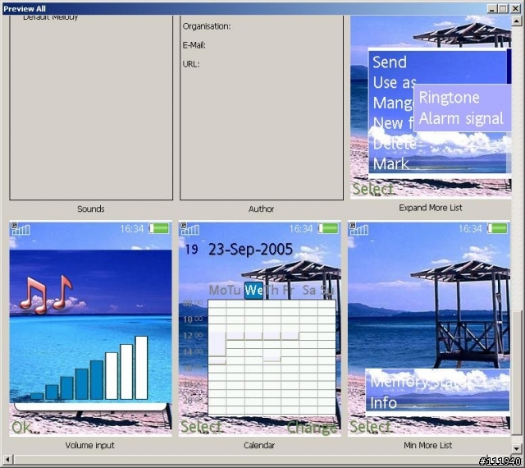Viewport: 525px width, 468px height.
Task: Click the battery icon in Volume input preview
Action: click(159, 228)
